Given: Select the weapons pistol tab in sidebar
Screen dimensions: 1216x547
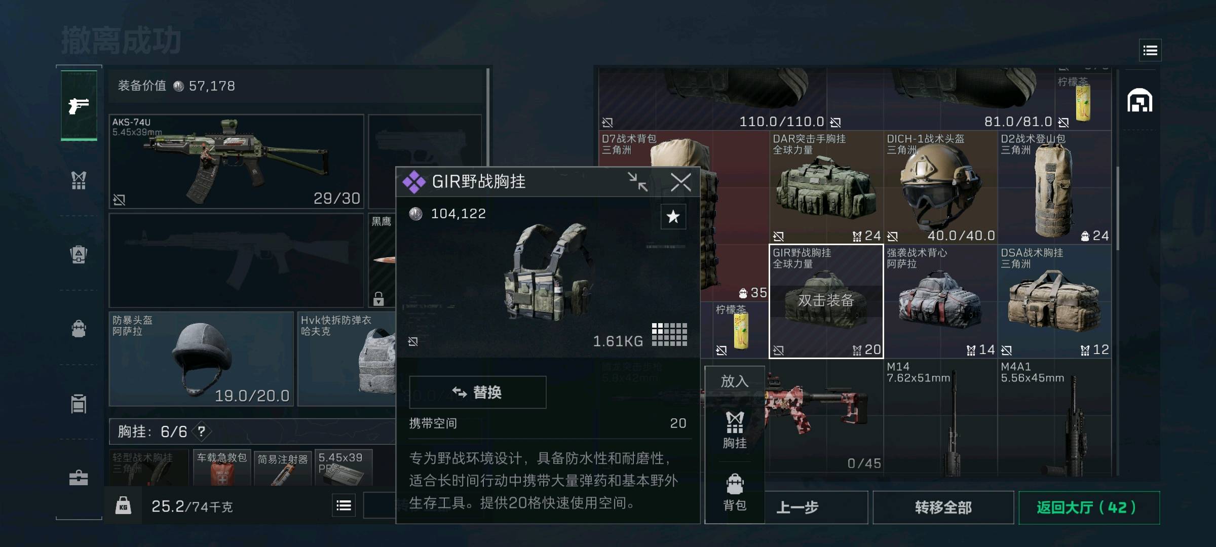Looking at the screenshot, I should [x=79, y=105].
